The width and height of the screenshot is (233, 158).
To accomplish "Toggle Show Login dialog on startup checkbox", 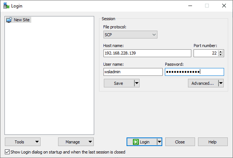I will (7, 152).
